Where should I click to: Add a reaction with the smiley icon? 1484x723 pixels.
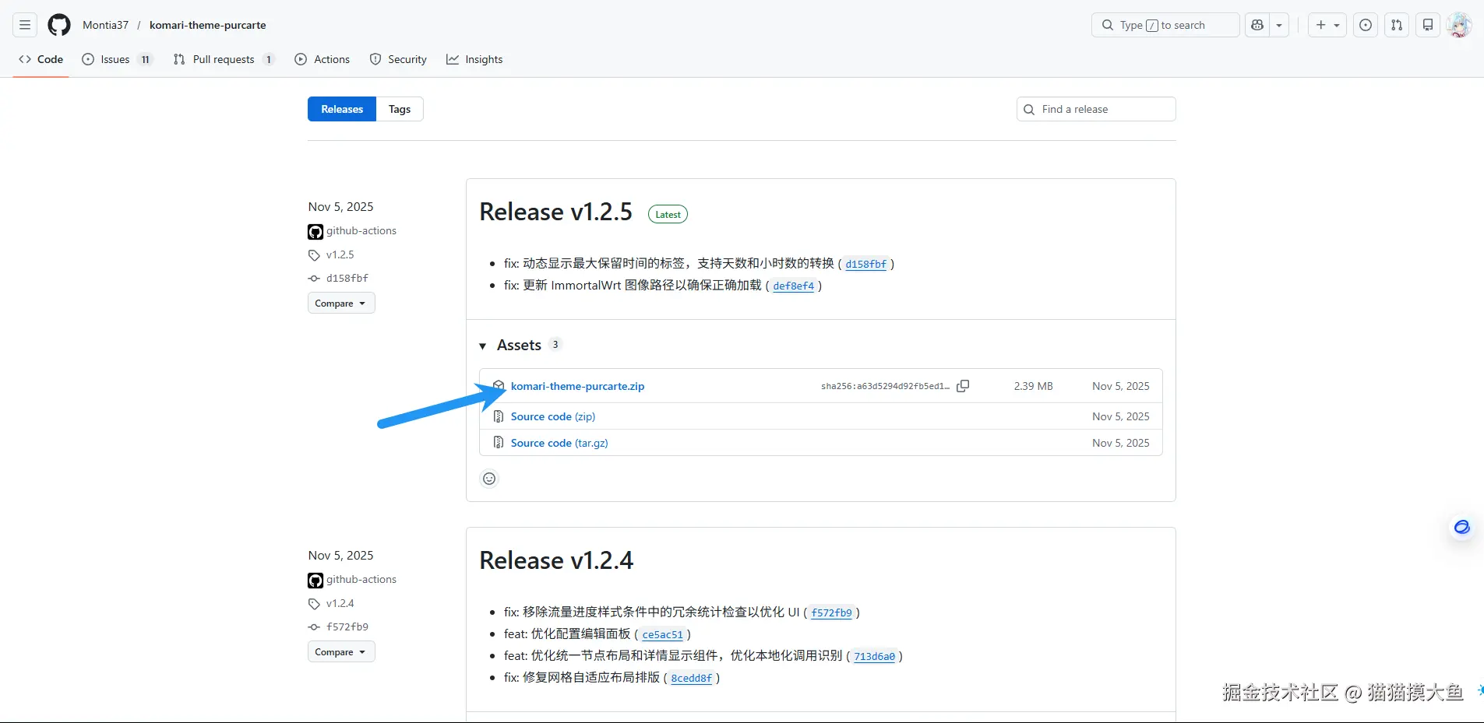tap(489, 479)
